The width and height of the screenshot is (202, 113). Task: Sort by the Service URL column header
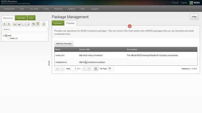pos(102,49)
